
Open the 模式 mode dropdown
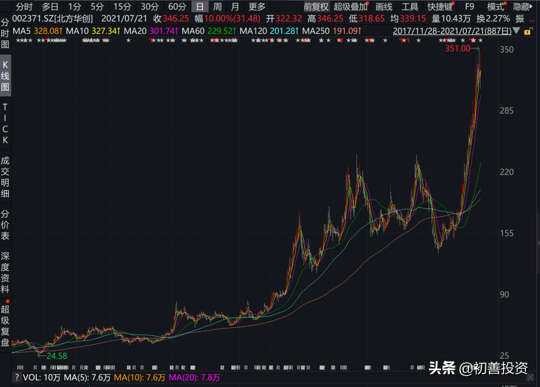click(x=495, y=7)
